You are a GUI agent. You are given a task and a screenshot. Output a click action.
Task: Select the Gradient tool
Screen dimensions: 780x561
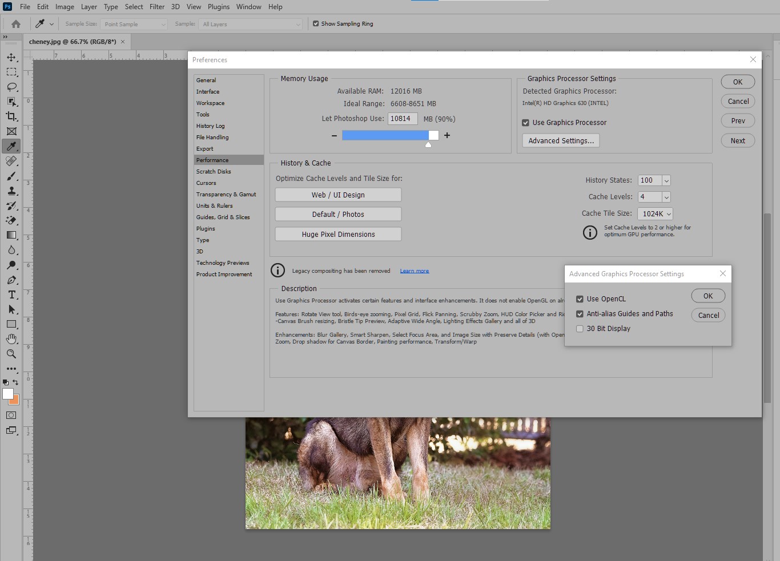[11, 235]
